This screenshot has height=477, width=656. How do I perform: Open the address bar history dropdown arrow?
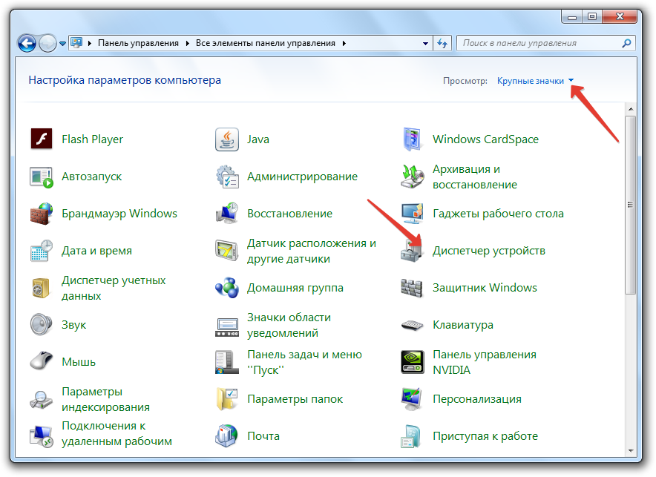pos(425,44)
